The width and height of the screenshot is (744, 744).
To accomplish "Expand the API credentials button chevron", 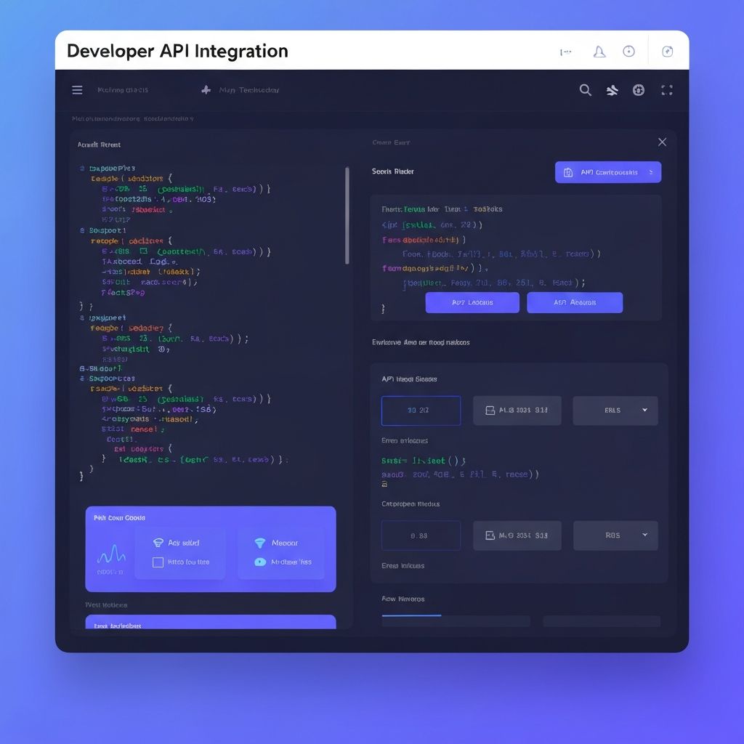I will tap(649, 172).
